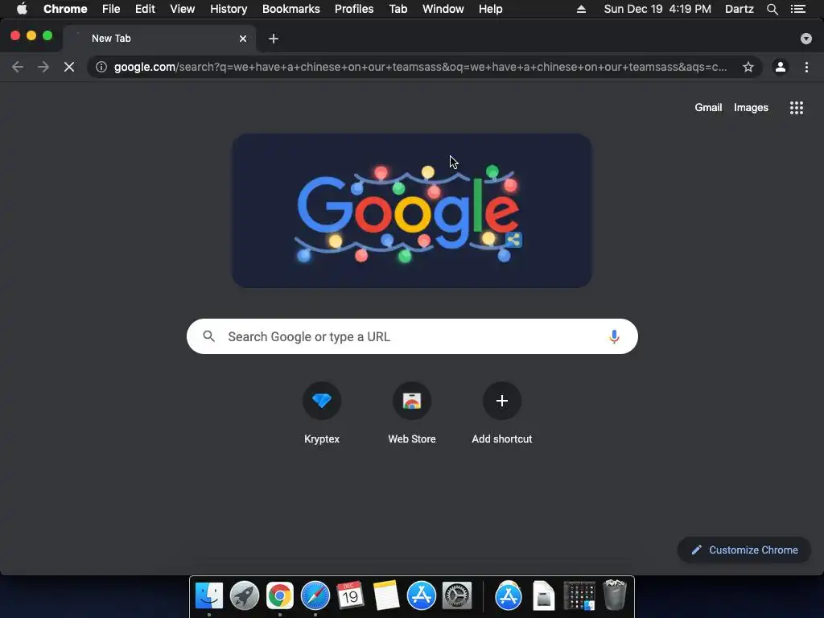Open Launchpad rocket from the dock
This screenshot has height=618, width=824.
[x=245, y=596]
